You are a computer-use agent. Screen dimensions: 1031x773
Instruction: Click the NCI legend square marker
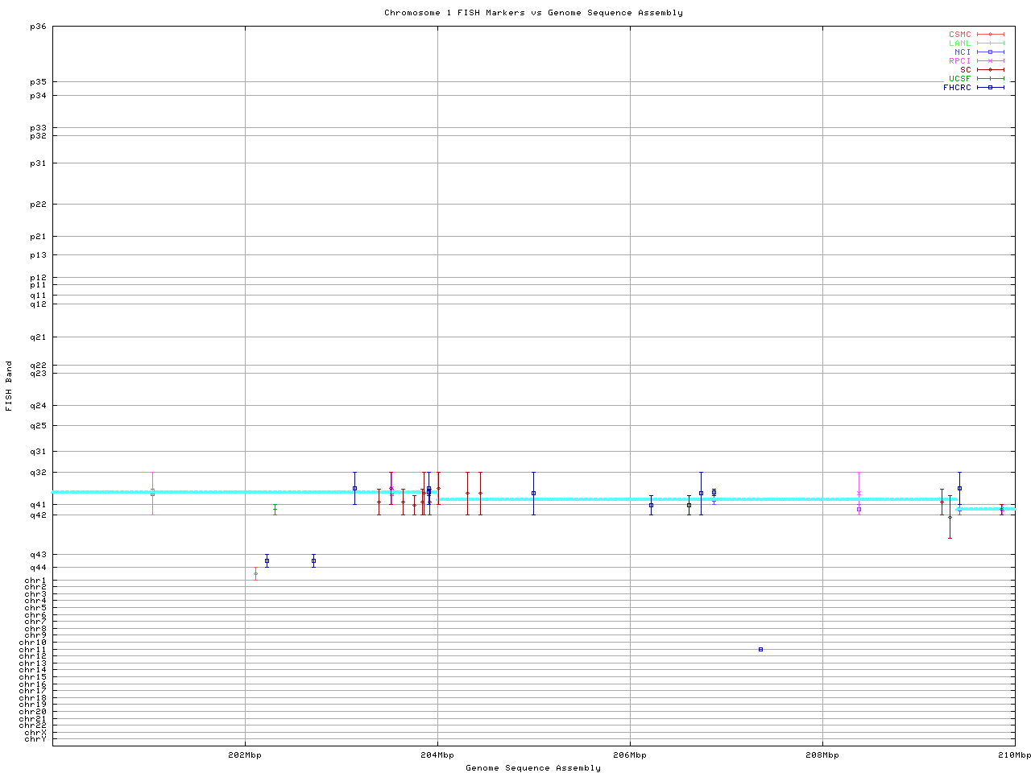coord(990,52)
